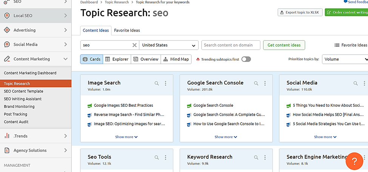This screenshot has width=368, height=172.
Task: Show more on Social Media card
Action: point(325,137)
